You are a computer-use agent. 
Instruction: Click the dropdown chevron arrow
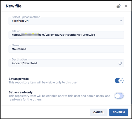tap(121, 21)
